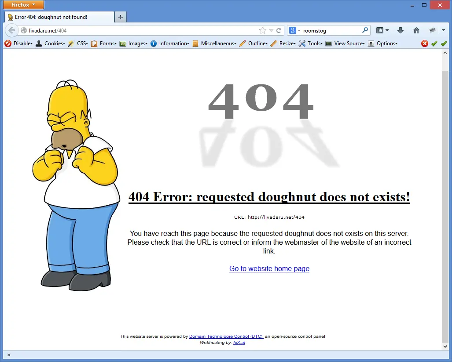Click '404 Error: requested doughnut does not exists!' heading
452x362 pixels.
click(269, 197)
